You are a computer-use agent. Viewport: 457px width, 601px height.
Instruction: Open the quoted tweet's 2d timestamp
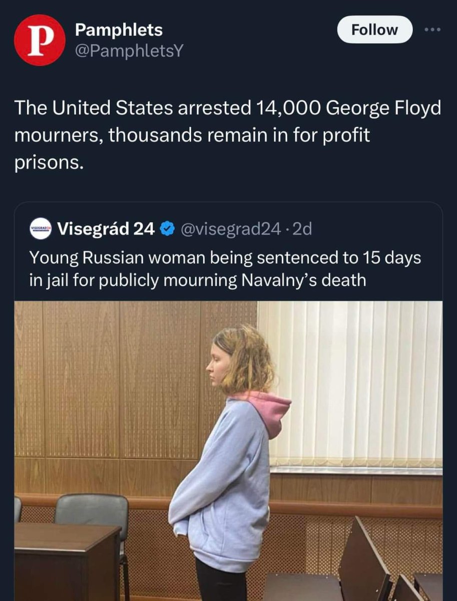coord(302,229)
